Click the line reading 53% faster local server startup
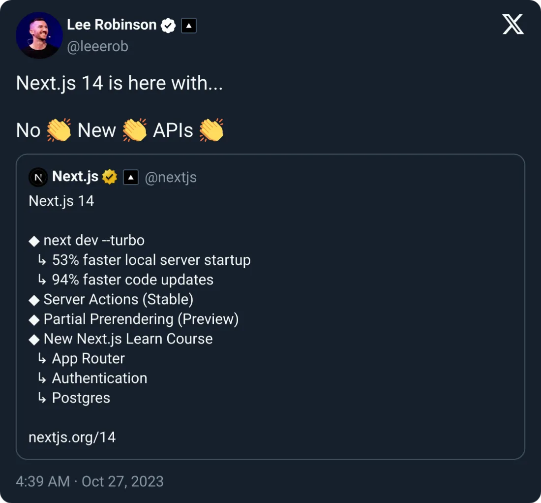 click(151, 260)
